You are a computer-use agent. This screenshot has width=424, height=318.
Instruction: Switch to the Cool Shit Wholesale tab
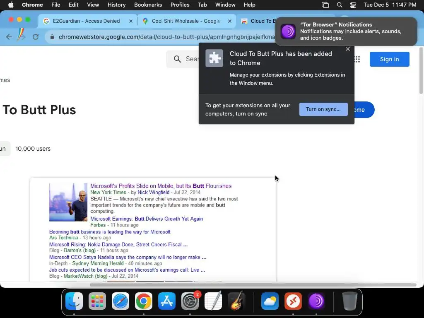coord(186,21)
